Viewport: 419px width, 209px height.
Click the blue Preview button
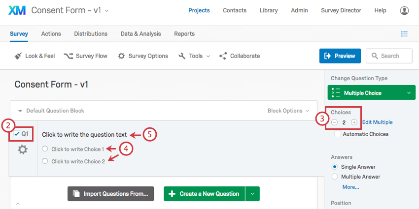tap(340, 56)
